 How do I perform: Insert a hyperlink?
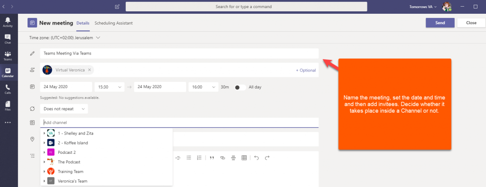[x=222, y=158]
